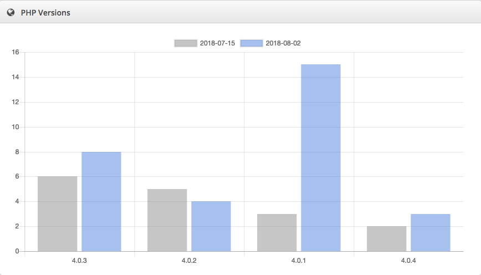Select the gray bar for version 4.0.4
481x275 pixels.
pos(387,239)
